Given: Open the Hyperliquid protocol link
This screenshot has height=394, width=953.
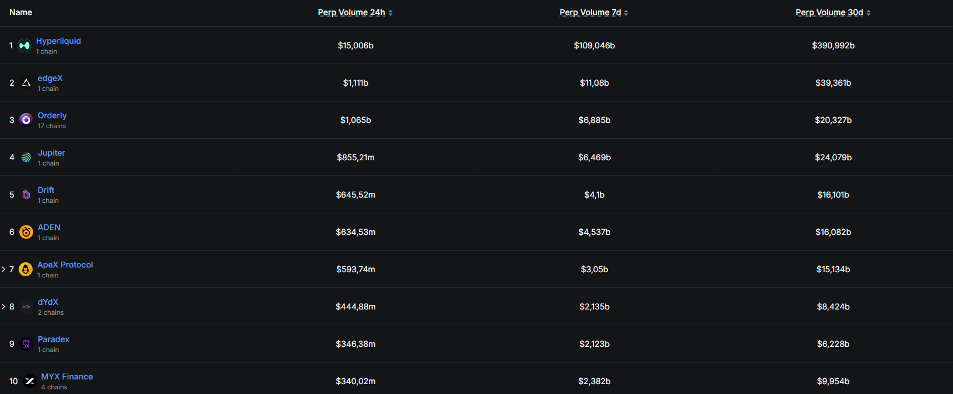Looking at the screenshot, I should (58, 41).
